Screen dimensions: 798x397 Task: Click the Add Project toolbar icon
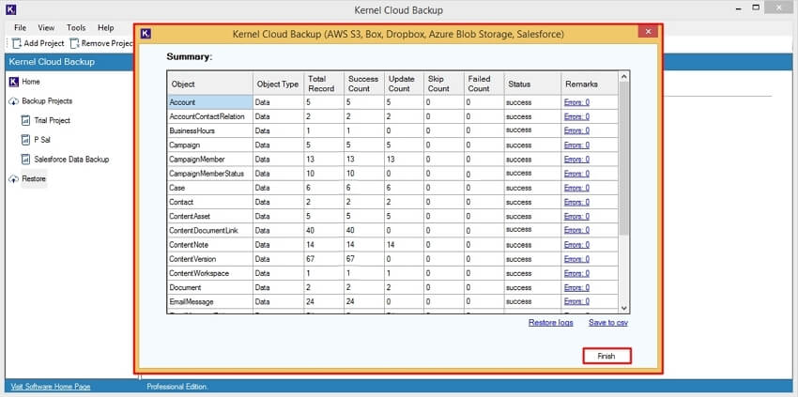[17, 43]
